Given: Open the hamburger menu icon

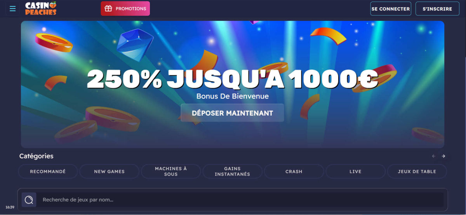Looking at the screenshot, I should point(12,9).
